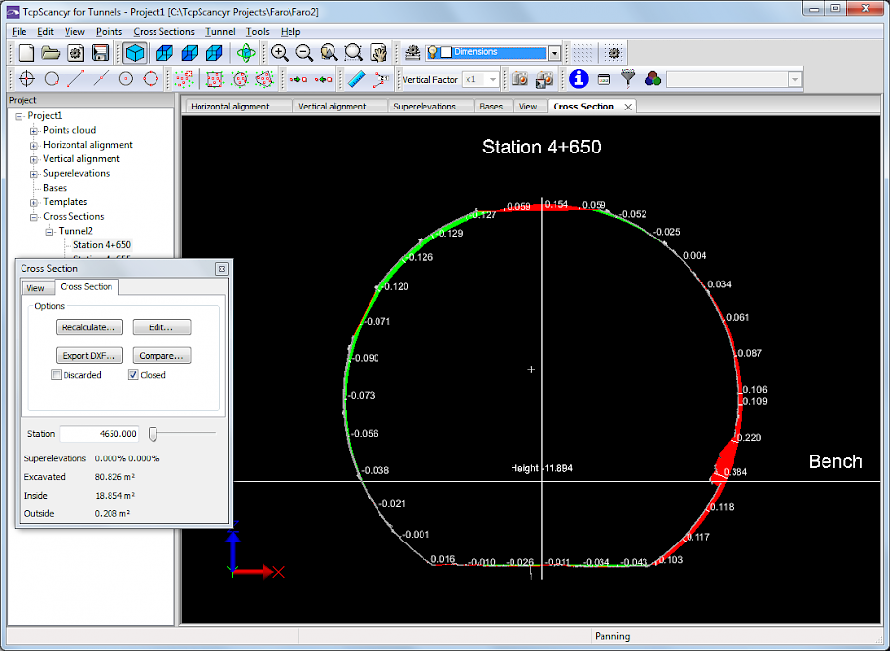The height and width of the screenshot is (651, 890).
Task: Click the Zoom In magnifier icon
Action: [x=280, y=52]
